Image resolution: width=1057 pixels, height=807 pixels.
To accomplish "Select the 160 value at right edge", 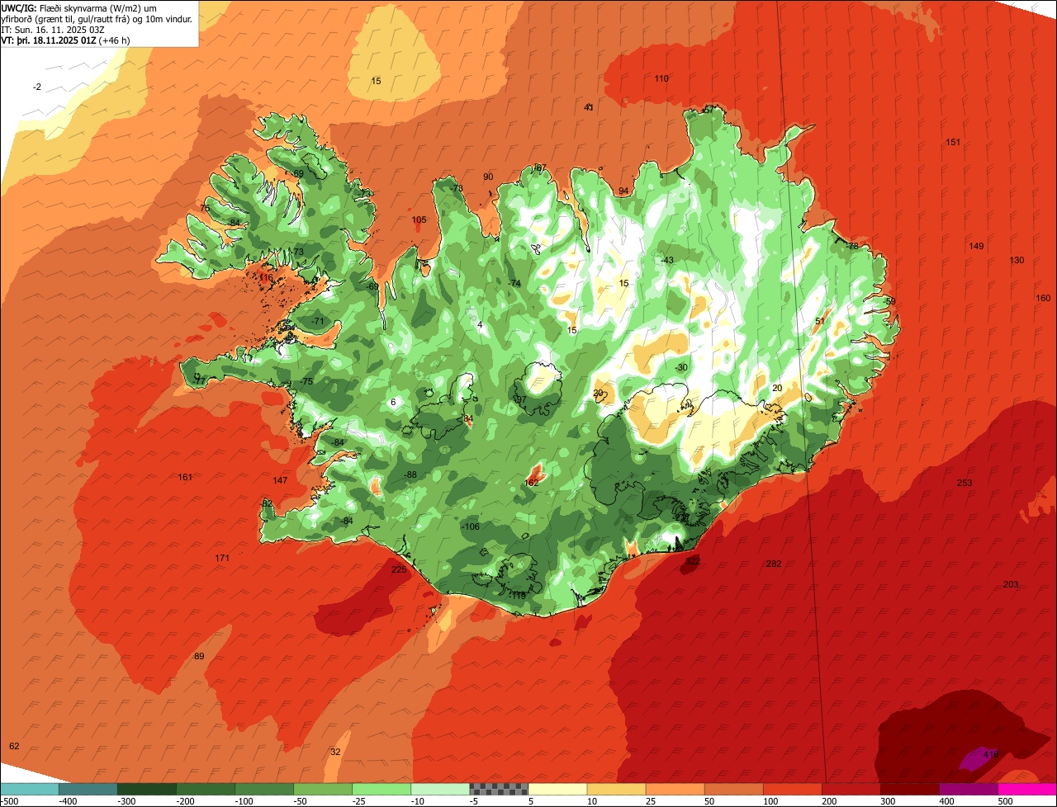I will (1043, 299).
